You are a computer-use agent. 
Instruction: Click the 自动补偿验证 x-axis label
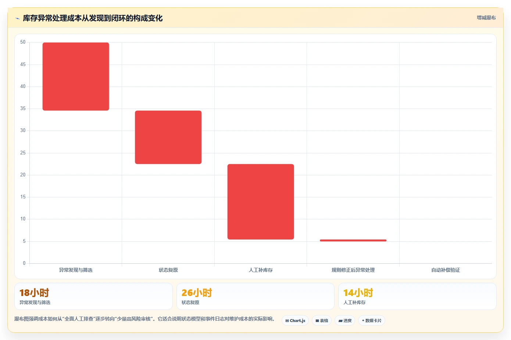coord(446,270)
